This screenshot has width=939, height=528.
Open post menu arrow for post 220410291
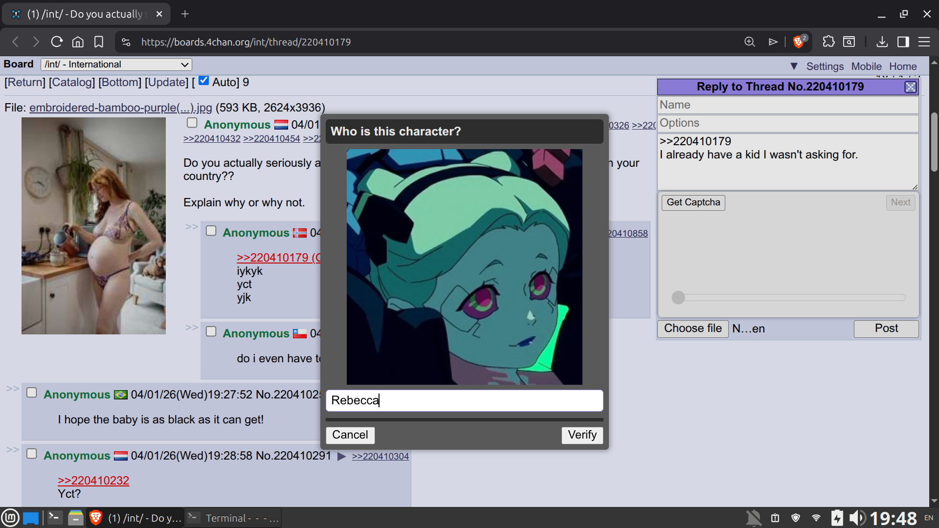[x=342, y=456]
